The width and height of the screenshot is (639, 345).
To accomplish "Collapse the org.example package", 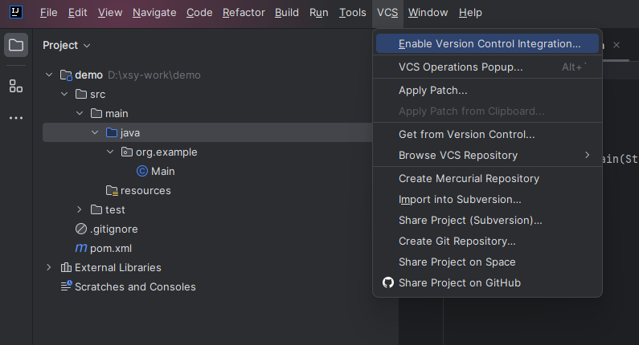I will point(110,152).
